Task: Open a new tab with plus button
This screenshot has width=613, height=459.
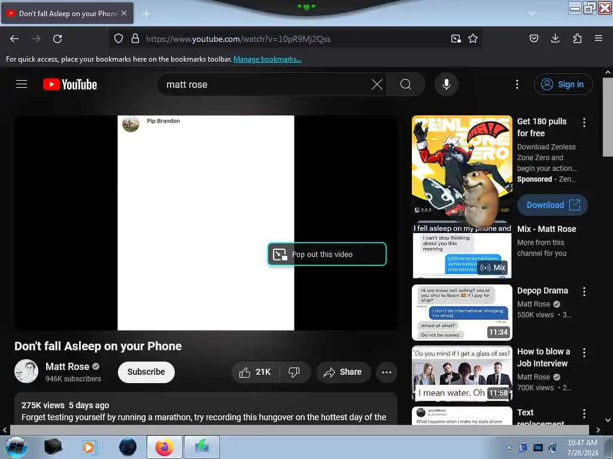Action: (x=147, y=14)
